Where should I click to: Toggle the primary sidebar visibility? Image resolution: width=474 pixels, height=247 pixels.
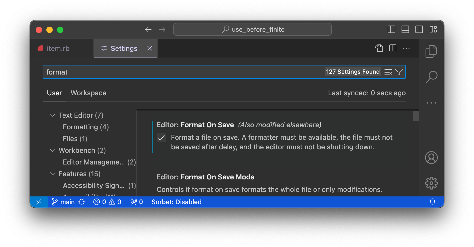pos(391,29)
